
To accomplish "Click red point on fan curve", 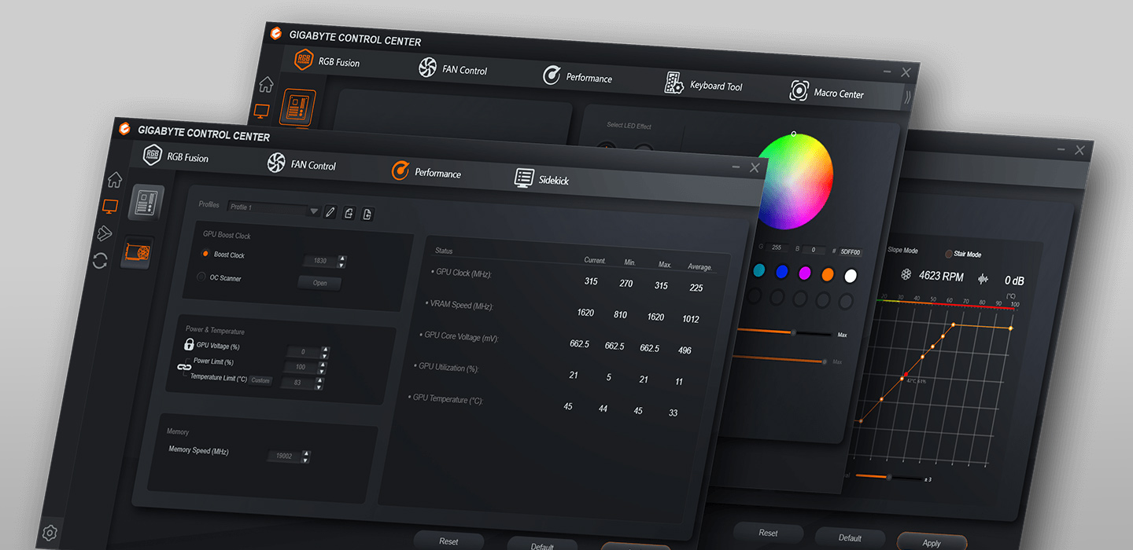I will (906, 374).
